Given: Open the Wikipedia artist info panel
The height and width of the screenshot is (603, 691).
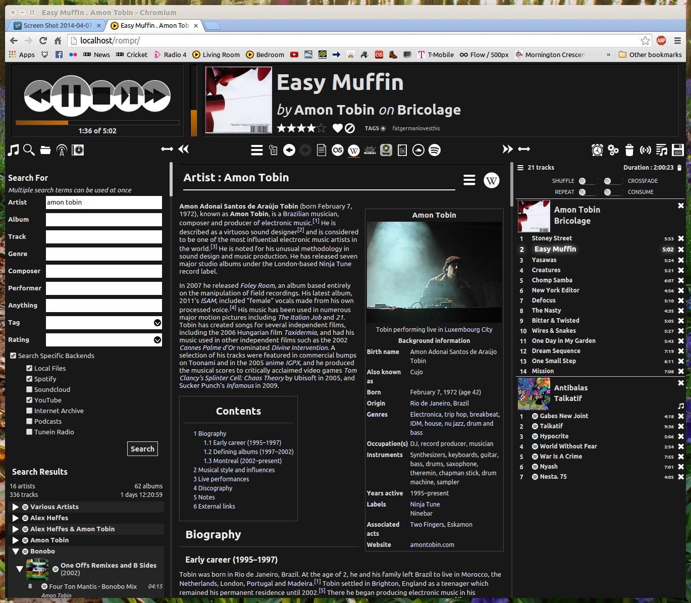Looking at the screenshot, I should (x=491, y=180).
